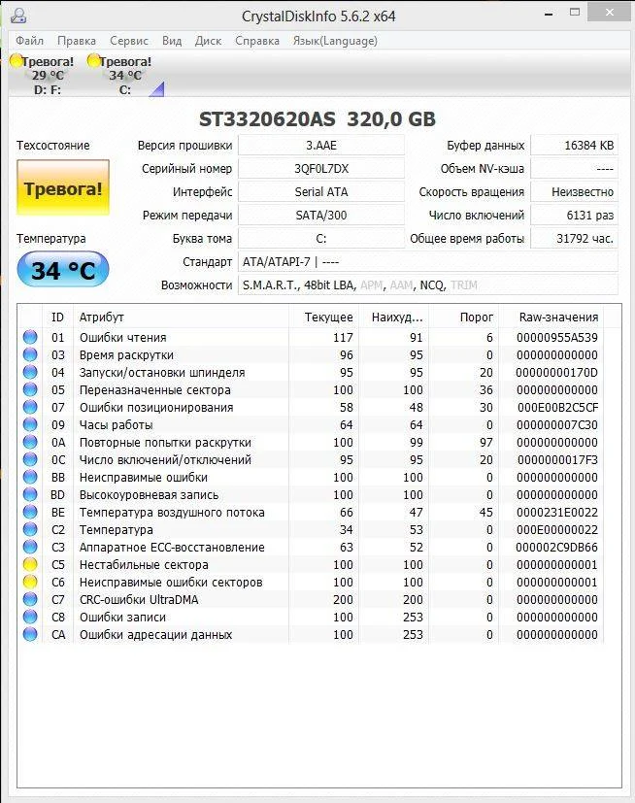Click the Наихуд... column header
Screen dimensions: 635x803
[x=394, y=317]
